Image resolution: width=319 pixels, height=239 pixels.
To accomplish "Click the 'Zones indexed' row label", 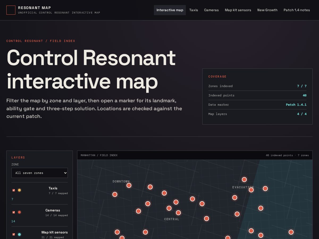I will pos(220,86).
